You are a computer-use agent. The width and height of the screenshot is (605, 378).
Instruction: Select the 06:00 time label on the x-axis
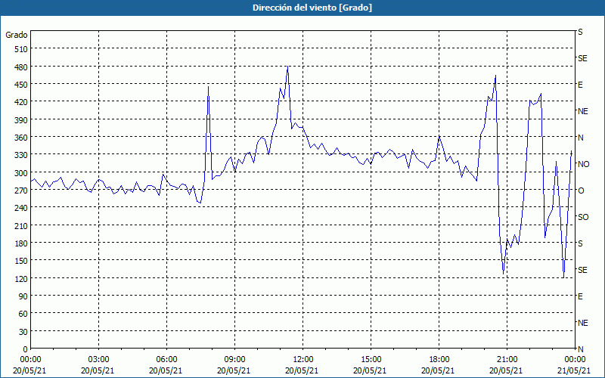coord(166,360)
